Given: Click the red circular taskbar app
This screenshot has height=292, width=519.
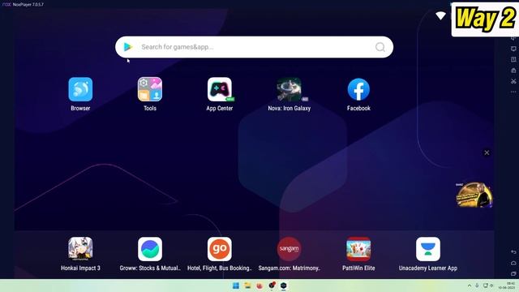Looking at the screenshot, I should (x=259, y=286).
